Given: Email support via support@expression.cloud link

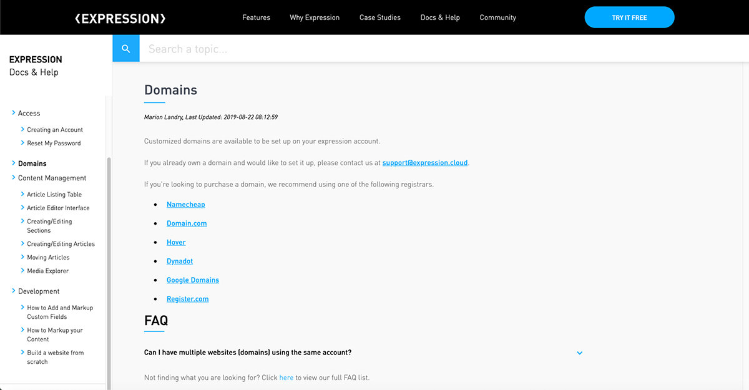Looking at the screenshot, I should point(424,162).
